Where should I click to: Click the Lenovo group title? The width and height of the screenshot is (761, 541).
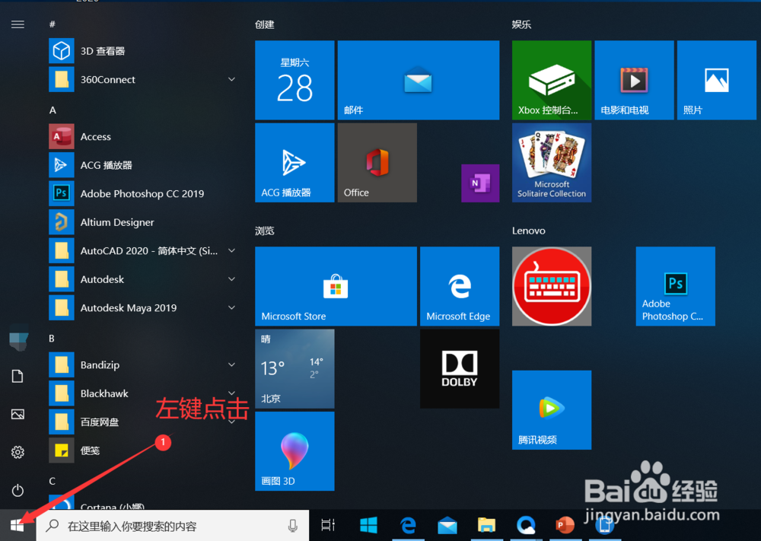tap(529, 231)
